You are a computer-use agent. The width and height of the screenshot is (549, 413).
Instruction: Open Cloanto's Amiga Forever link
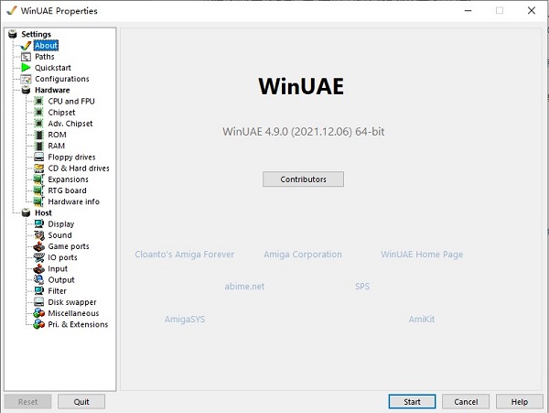185,255
